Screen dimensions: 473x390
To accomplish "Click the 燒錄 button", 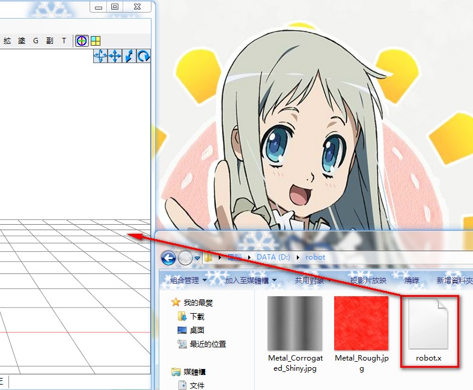I will (412, 281).
